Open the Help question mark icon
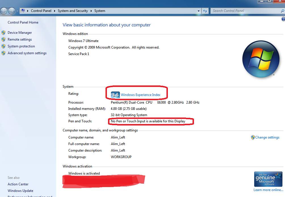Screen dimensions: 285x197 click(283, 19)
